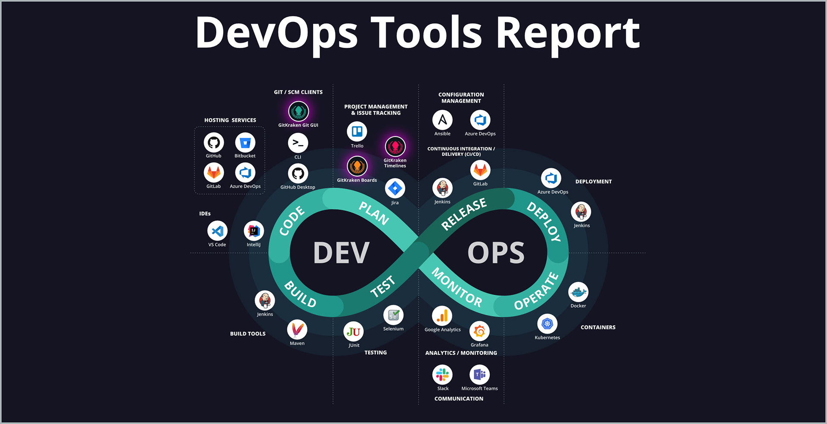Click the JUnit icon
This screenshot has height=424, width=827.
click(x=354, y=331)
